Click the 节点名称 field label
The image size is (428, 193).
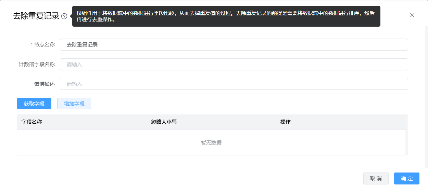tap(45, 45)
